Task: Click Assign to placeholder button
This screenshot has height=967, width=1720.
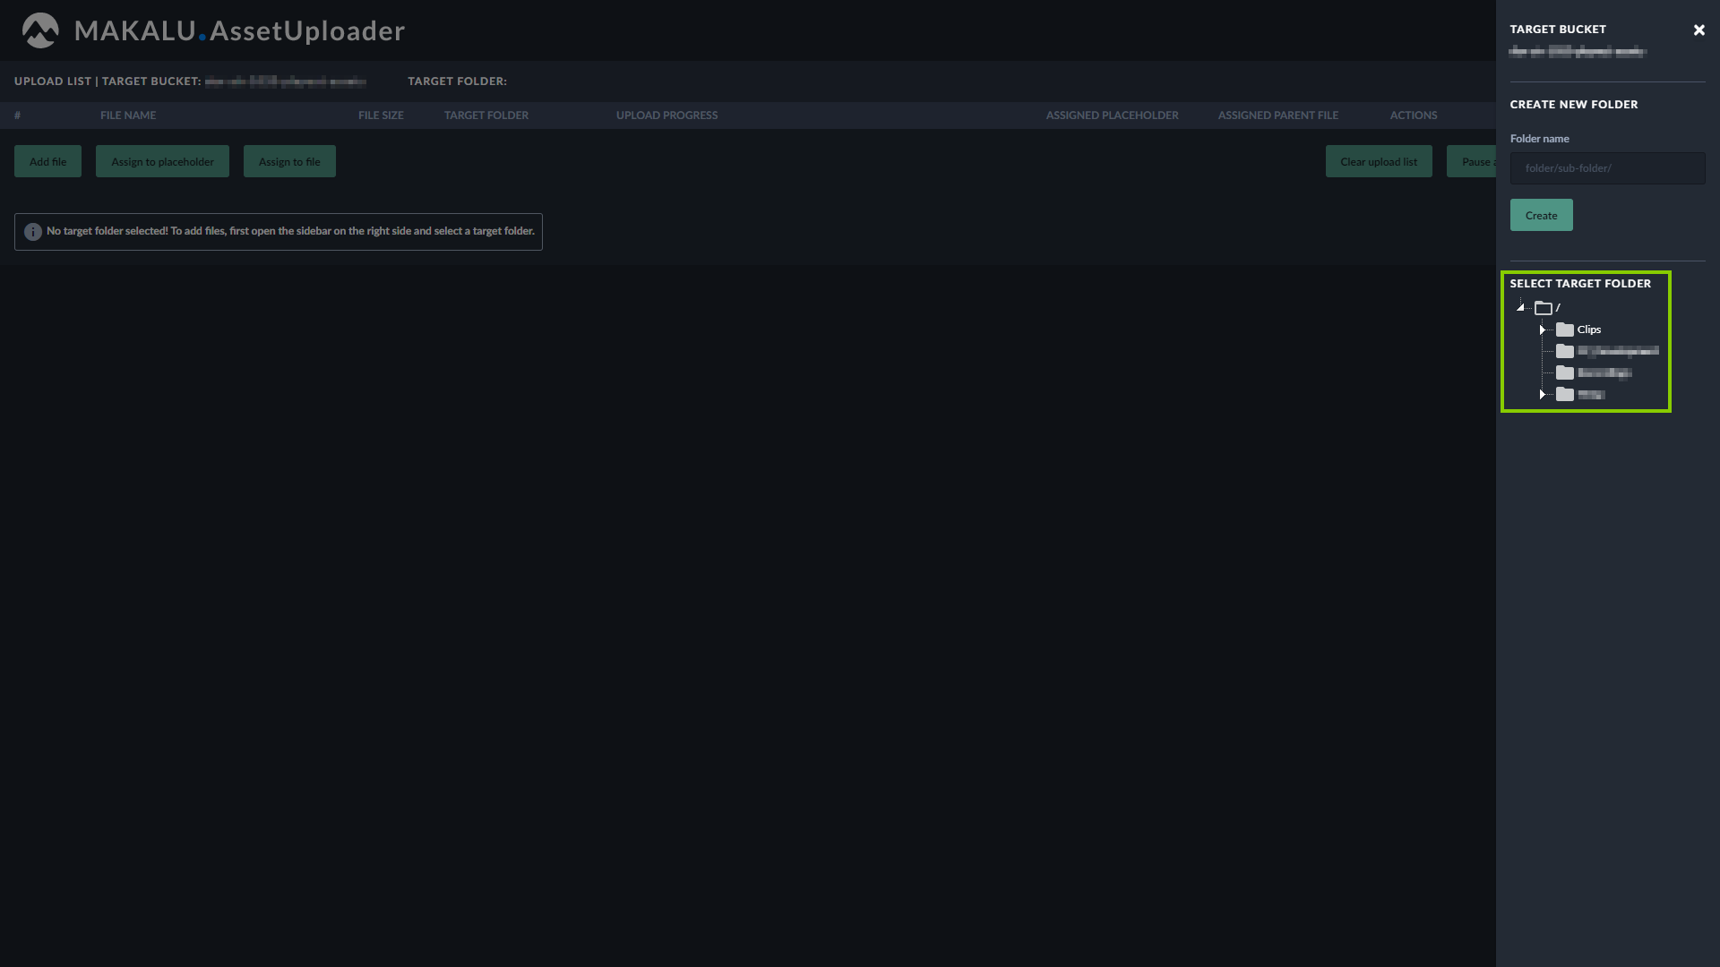Action: pos(162,161)
